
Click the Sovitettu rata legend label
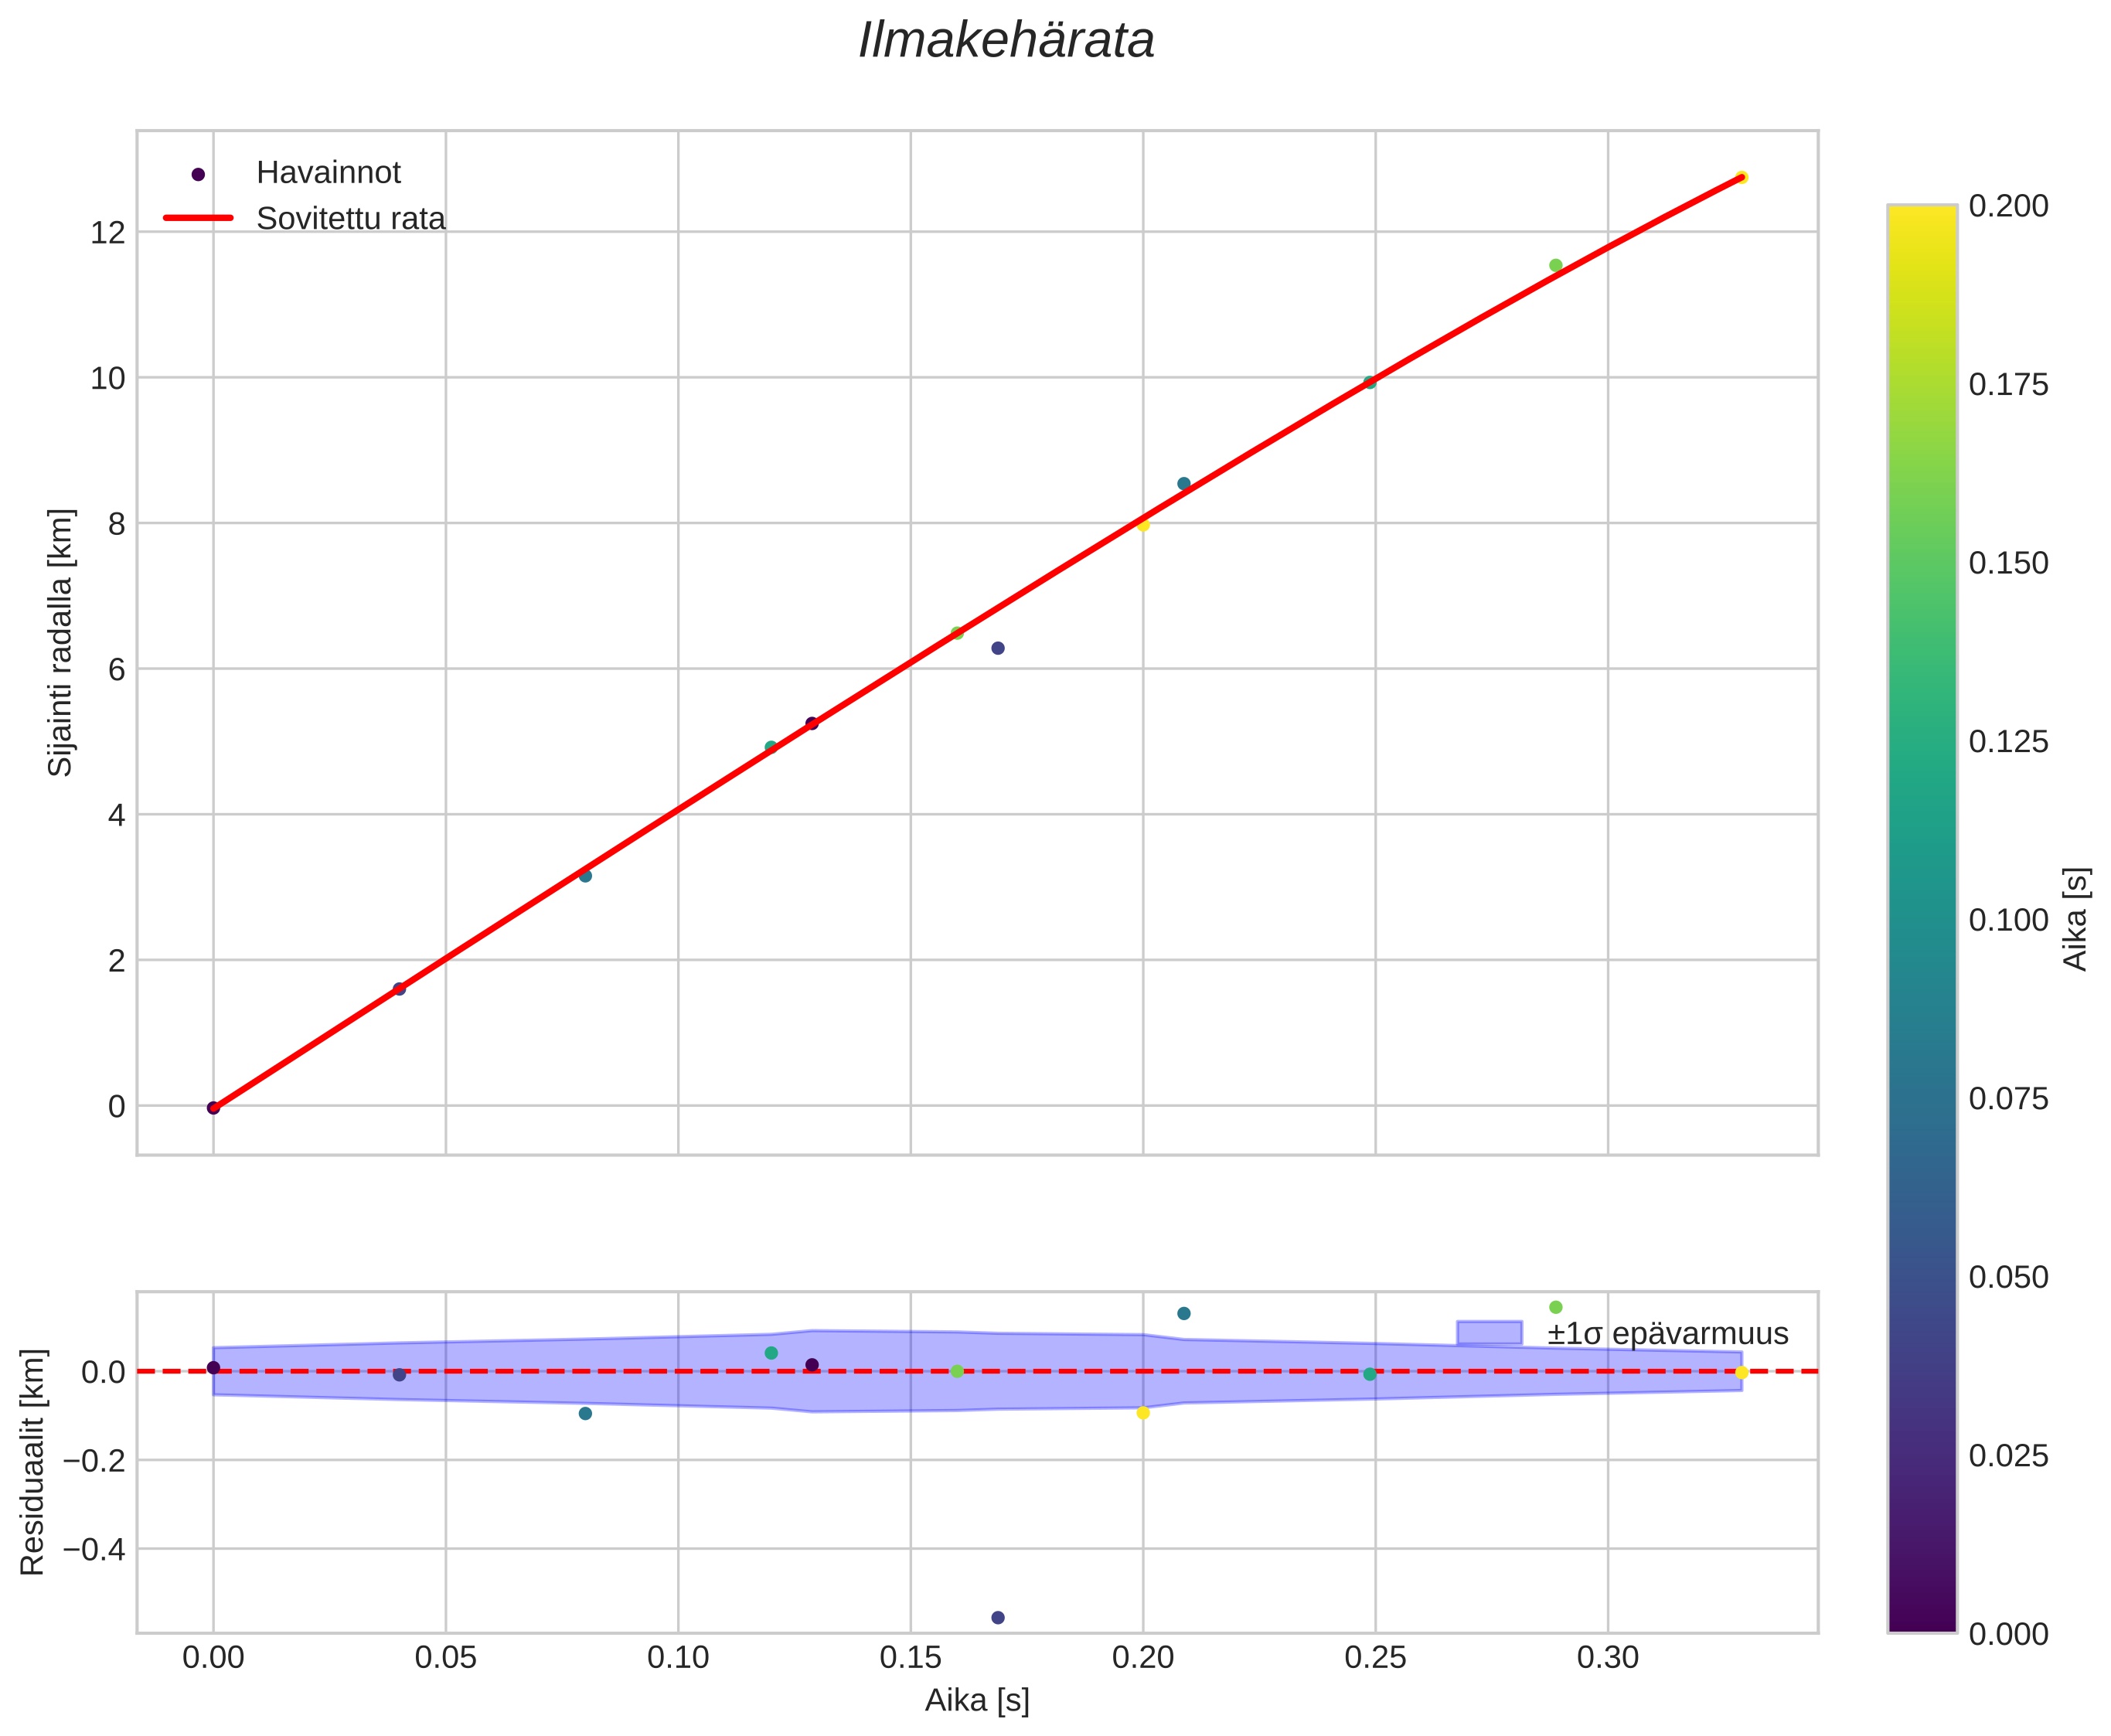(x=350, y=218)
